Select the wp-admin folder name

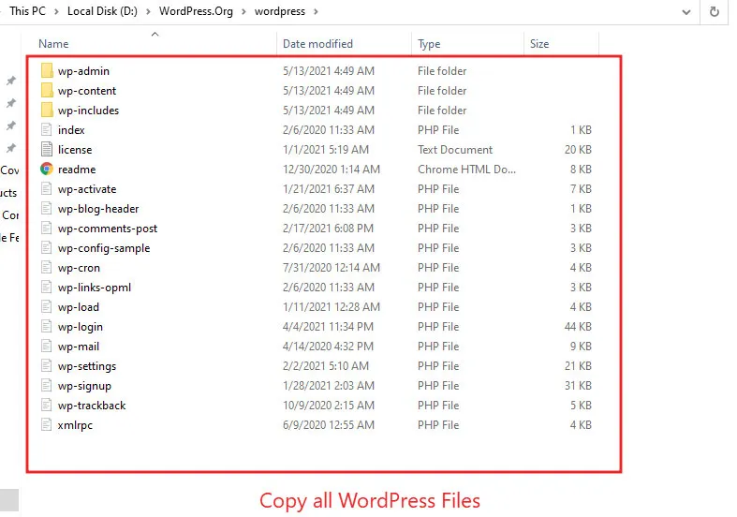point(83,71)
